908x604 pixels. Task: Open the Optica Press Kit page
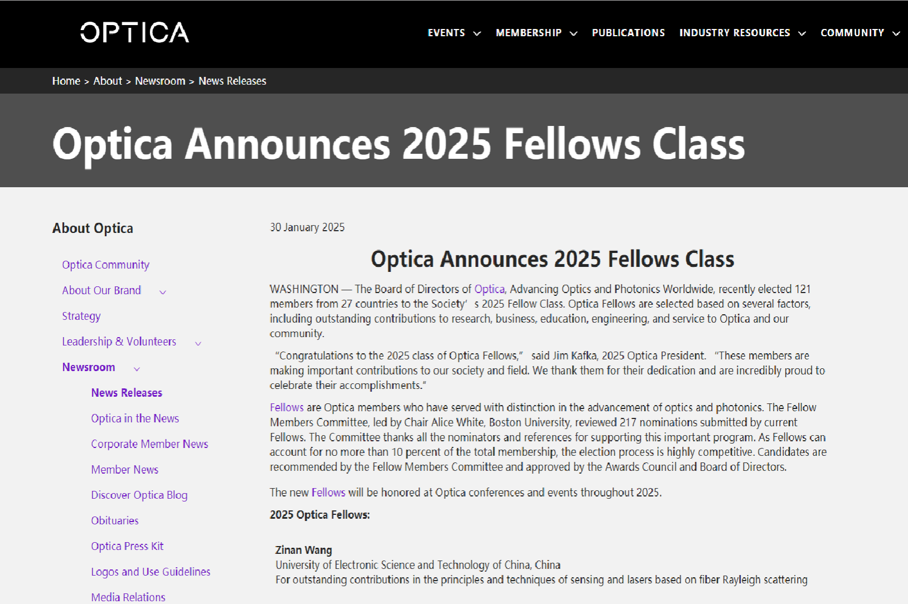pyautogui.click(x=127, y=547)
